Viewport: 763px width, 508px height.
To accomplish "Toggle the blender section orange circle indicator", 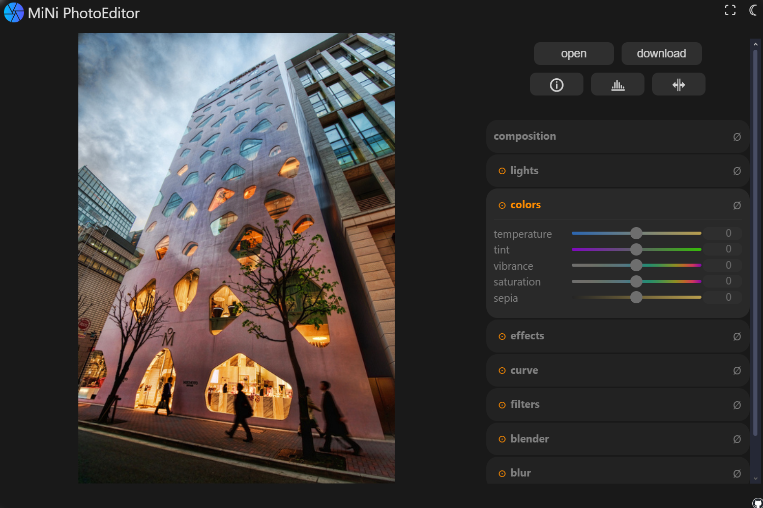I will (502, 439).
